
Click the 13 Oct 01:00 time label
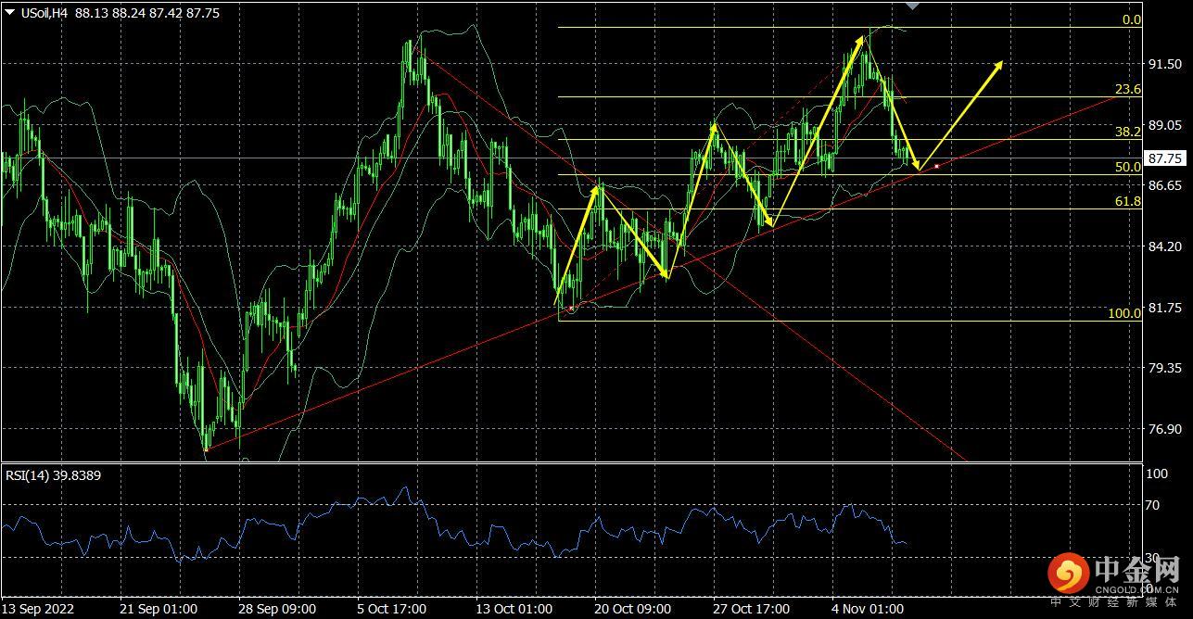pos(514,609)
